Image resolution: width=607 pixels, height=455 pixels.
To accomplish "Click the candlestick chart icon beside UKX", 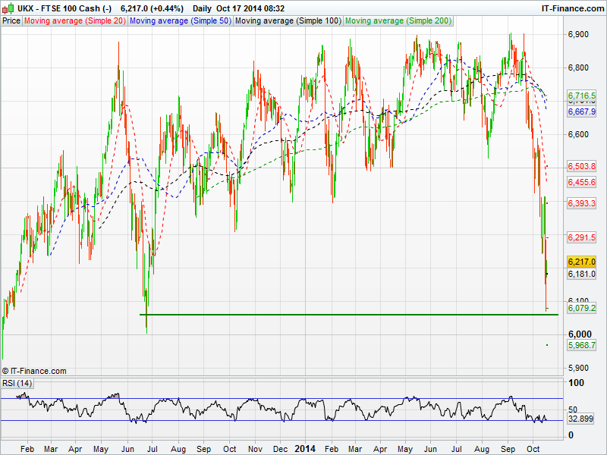I will click(x=7, y=8).
